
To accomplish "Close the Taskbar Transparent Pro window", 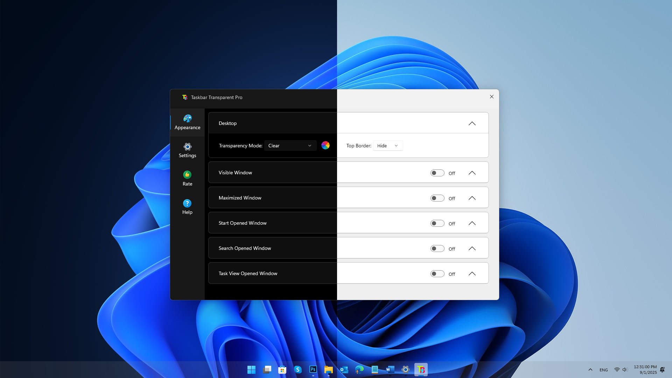I will 492,97.
